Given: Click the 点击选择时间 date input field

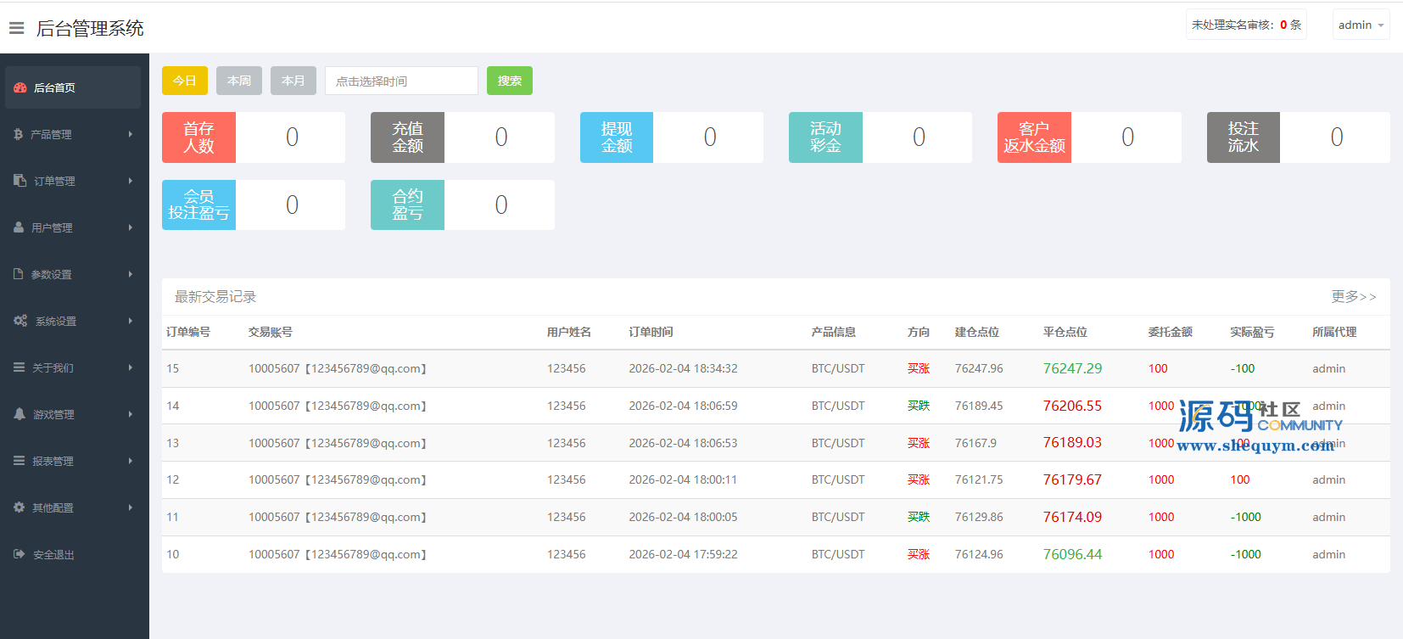Looking at the screenshot, I should [401, 81].
